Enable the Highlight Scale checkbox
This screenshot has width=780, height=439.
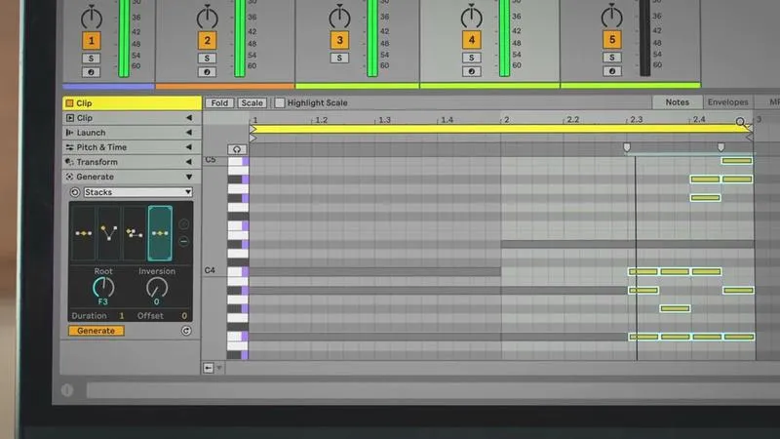(280, 103)
